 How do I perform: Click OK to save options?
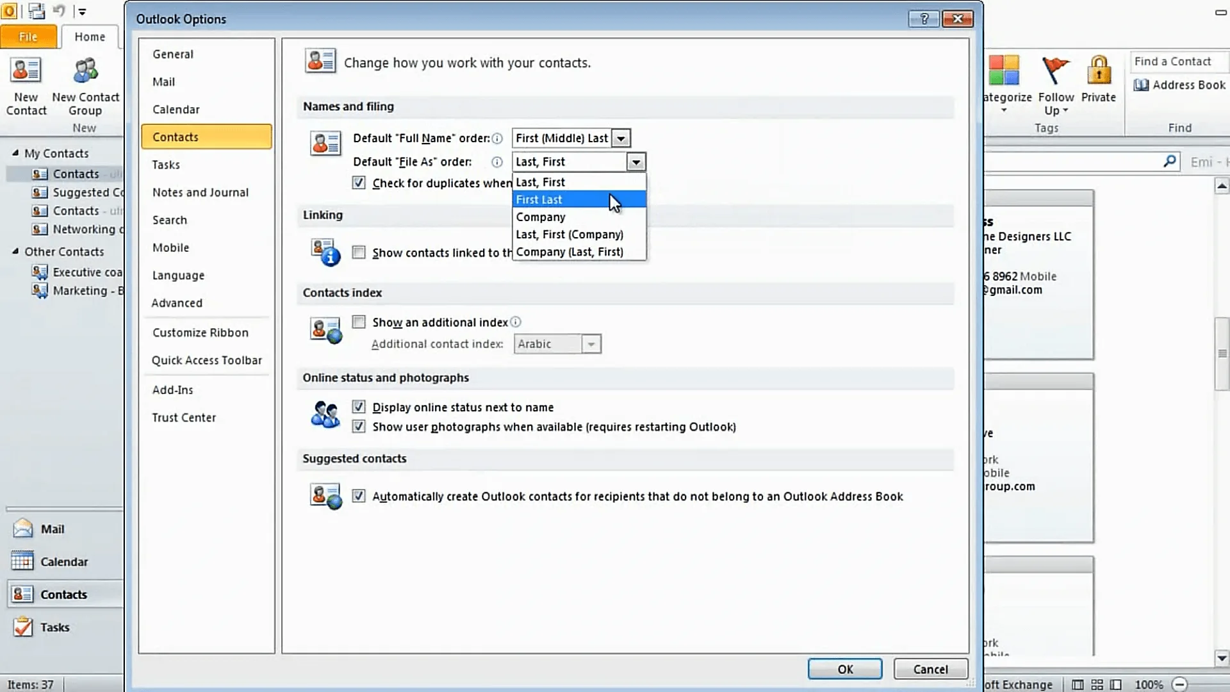coord(845,670)
